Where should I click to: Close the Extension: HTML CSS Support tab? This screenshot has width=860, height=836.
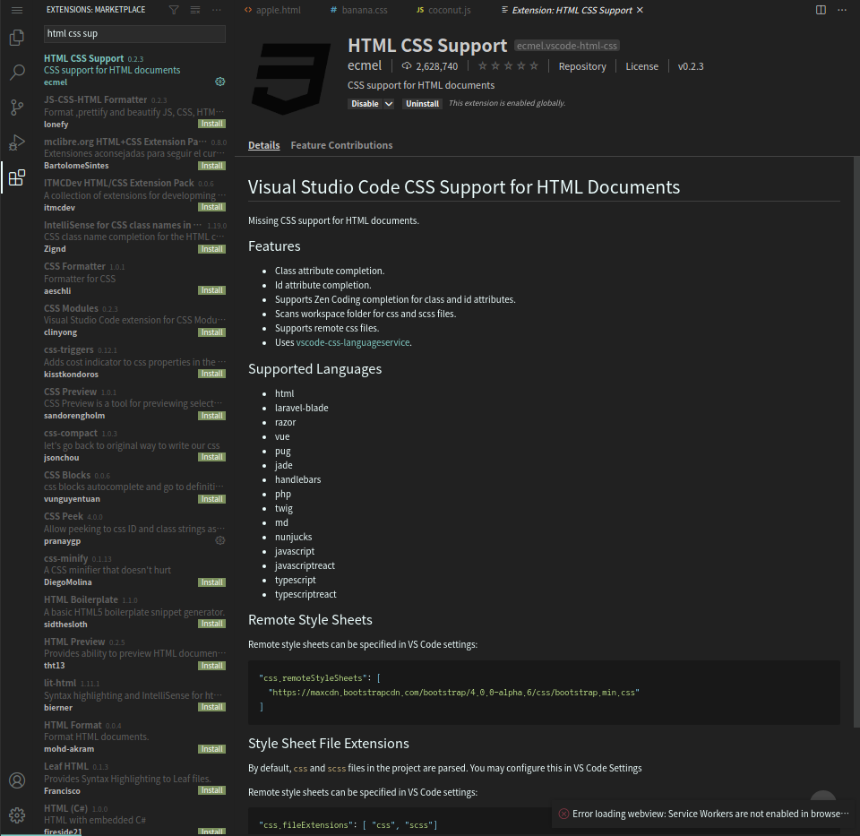(640, 10)
